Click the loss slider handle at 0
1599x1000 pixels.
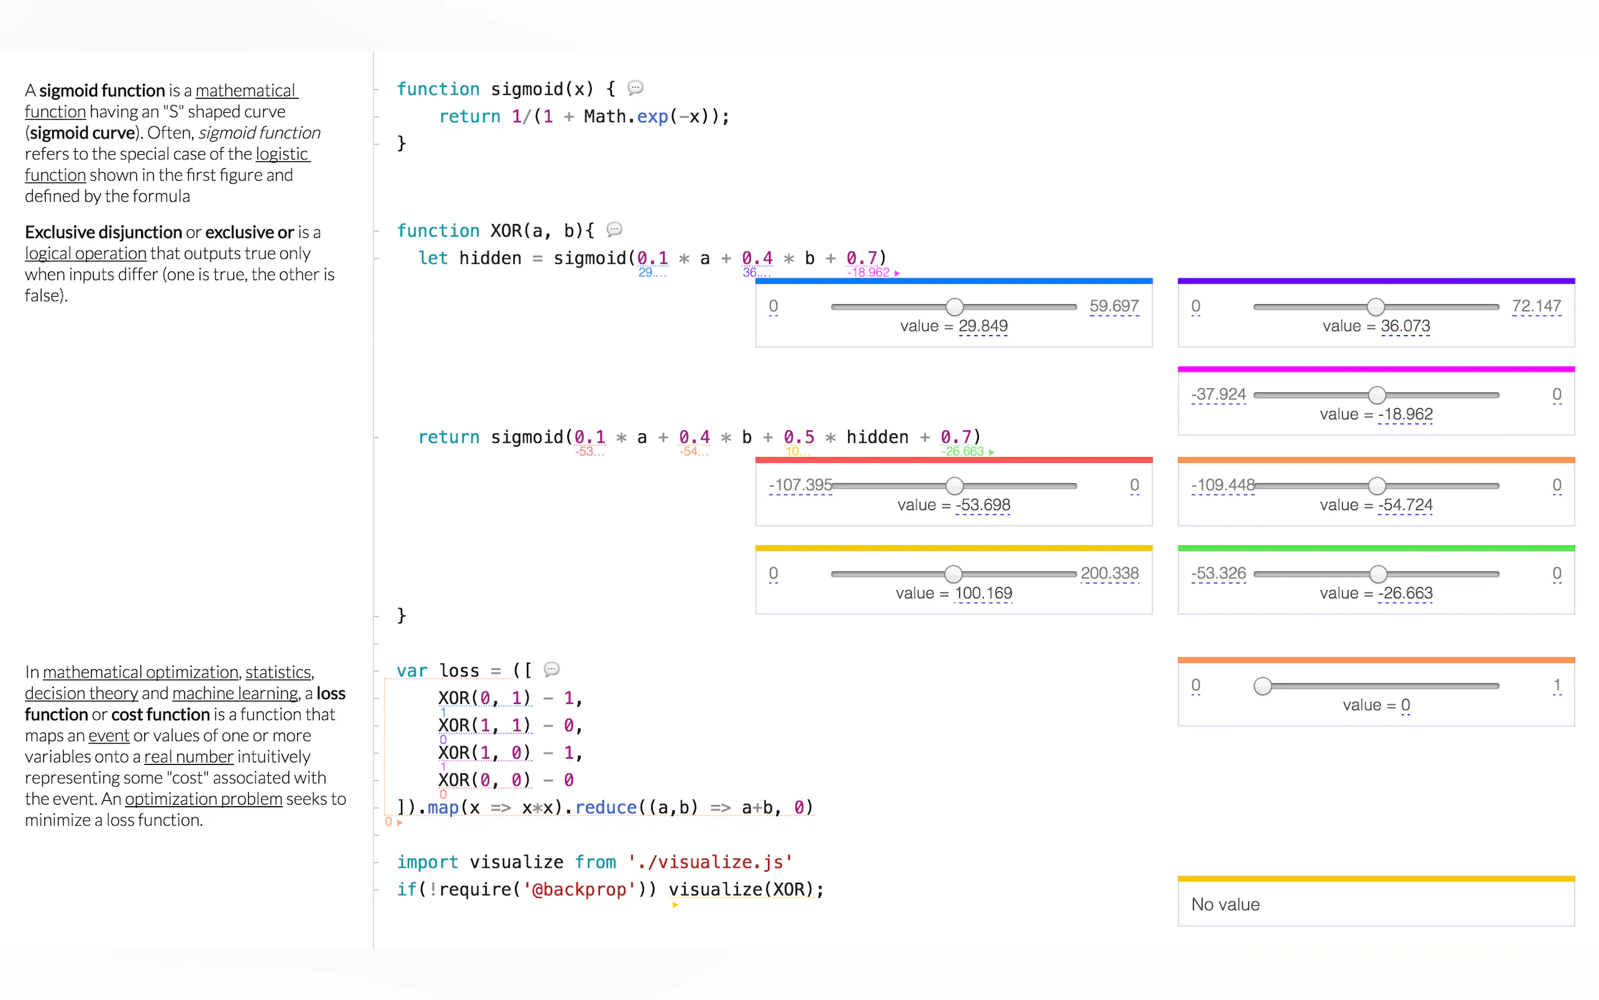click(x=1262, y=686)
